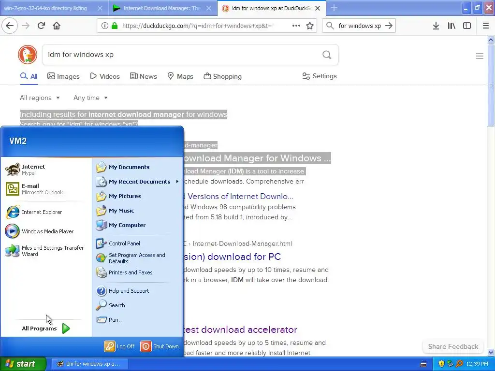The image size is (495, 371).
Task: Open My Music folder
Action: point(121,211)
